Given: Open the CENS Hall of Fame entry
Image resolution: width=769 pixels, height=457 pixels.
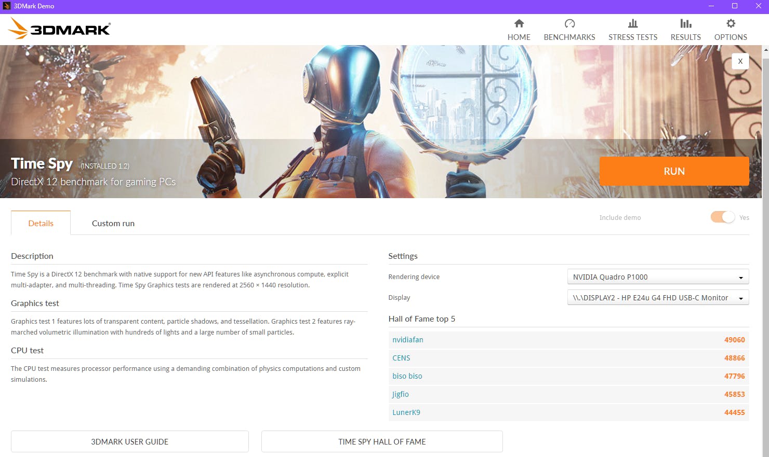Looking at the screenshot, I should point(401,358).
